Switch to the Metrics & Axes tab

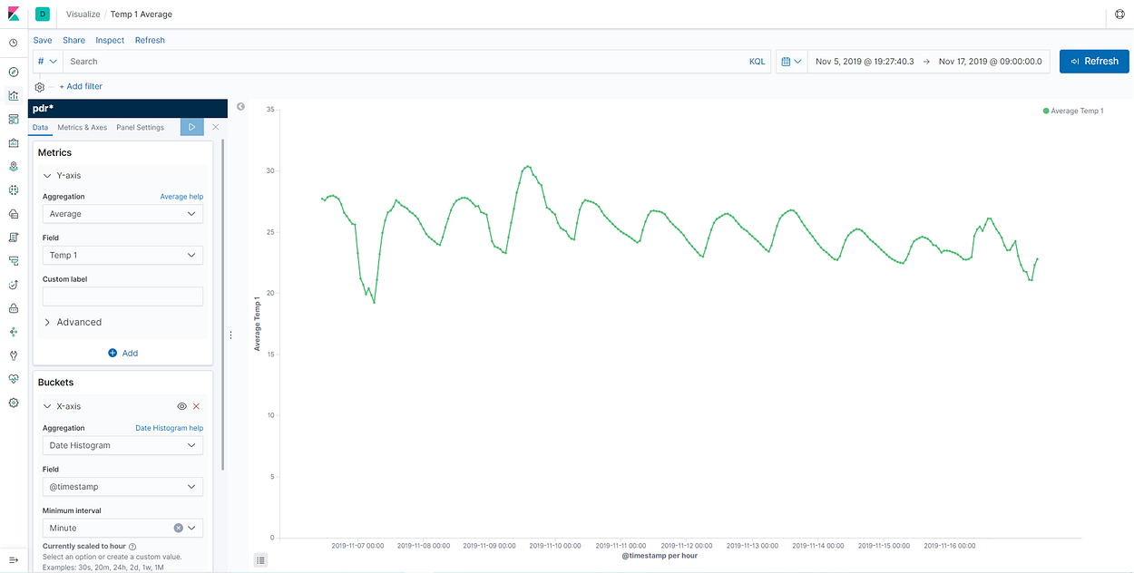[x=83, y=128]
